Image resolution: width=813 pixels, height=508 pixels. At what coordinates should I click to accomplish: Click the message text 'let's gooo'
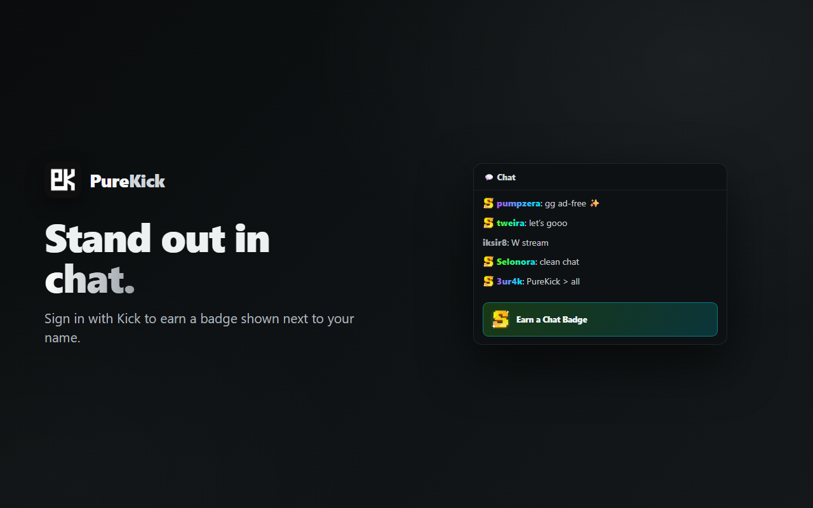tap(548, 223)
